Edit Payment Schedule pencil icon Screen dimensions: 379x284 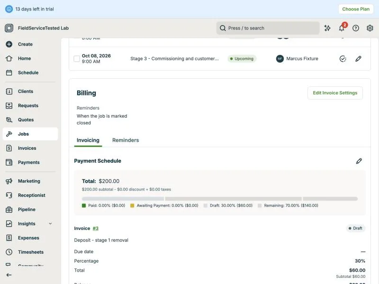pyautogui.click(x=359, y=161)
